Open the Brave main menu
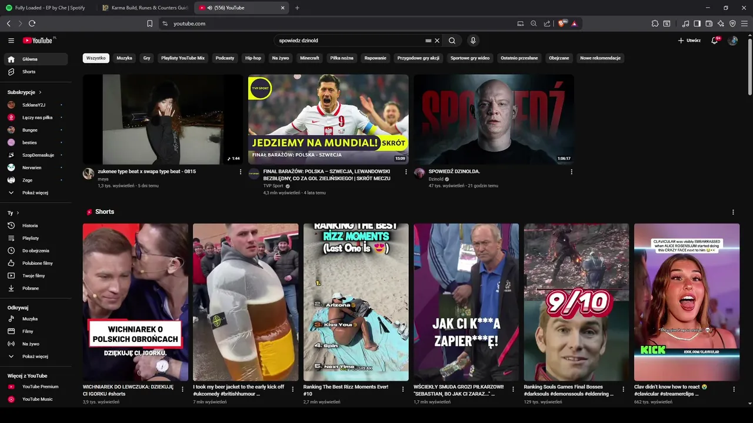The image size is (753, 423). tap(745, 23)
